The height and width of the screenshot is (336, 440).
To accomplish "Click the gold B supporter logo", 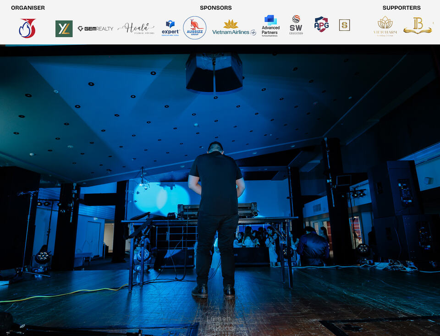I will pos(418,26).
